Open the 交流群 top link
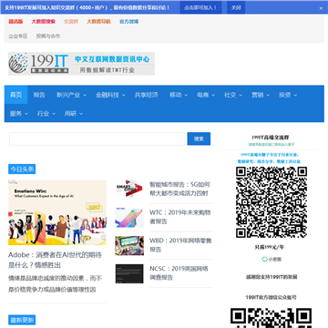This screenshot has height=328, width=328. [71, 22]
